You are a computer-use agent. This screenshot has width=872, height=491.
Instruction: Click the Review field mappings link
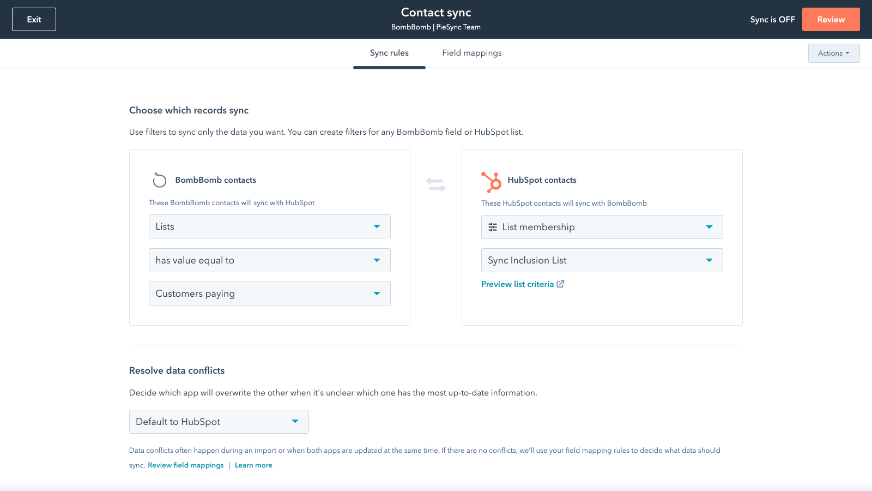185,465
